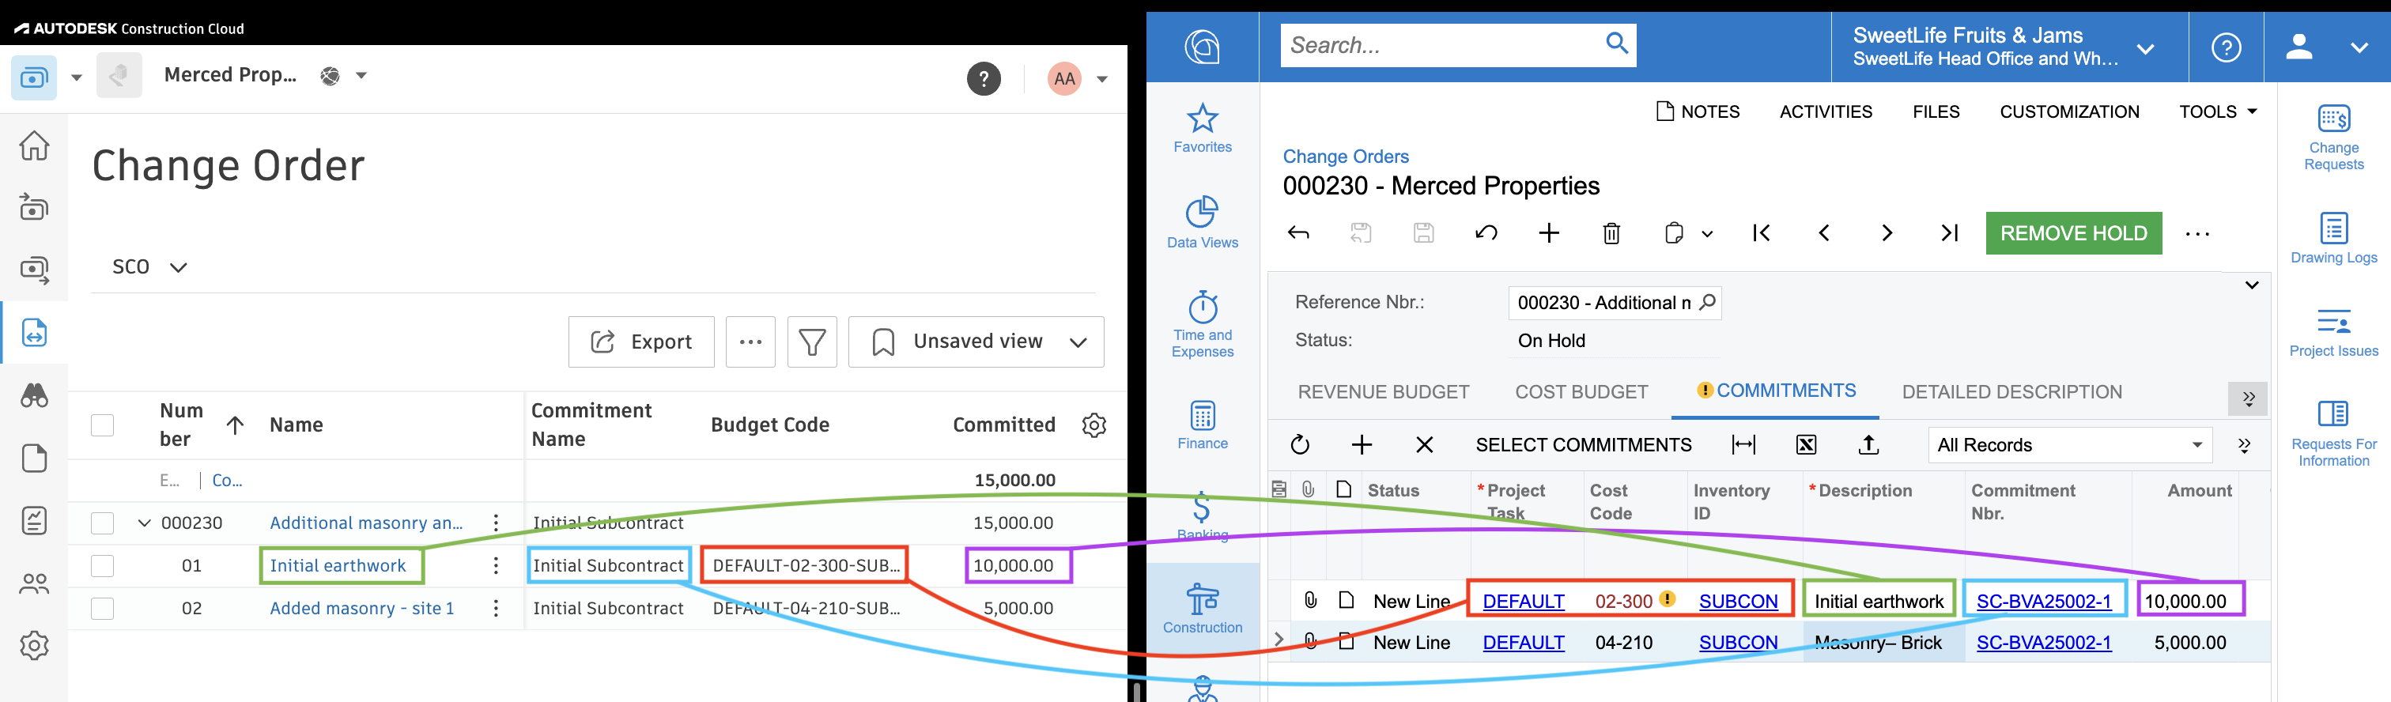This screenshot has height=702, width=2391.
Task: Refresh commitments grid
Action: point(1301,445)
